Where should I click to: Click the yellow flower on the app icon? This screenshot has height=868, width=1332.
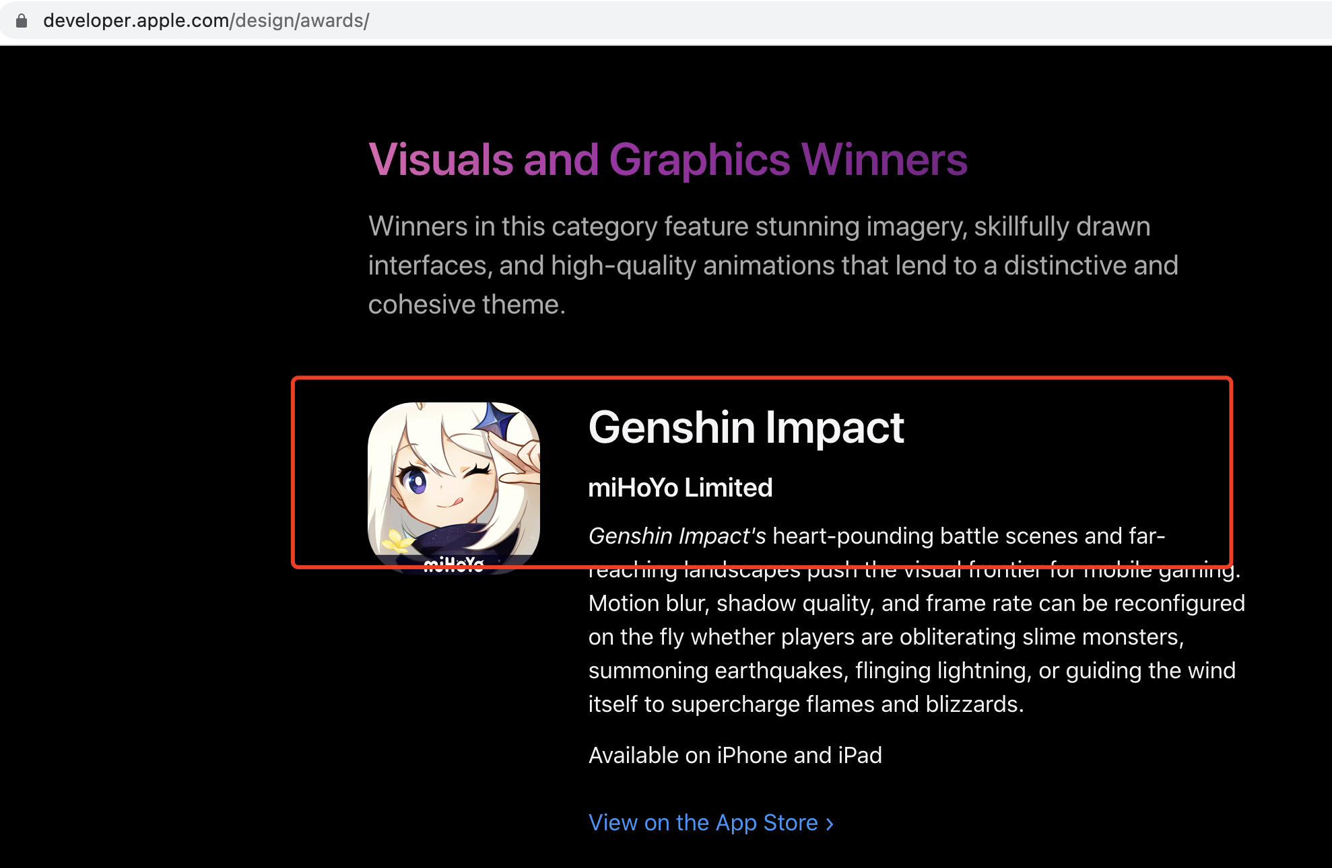tap(397, 541)
